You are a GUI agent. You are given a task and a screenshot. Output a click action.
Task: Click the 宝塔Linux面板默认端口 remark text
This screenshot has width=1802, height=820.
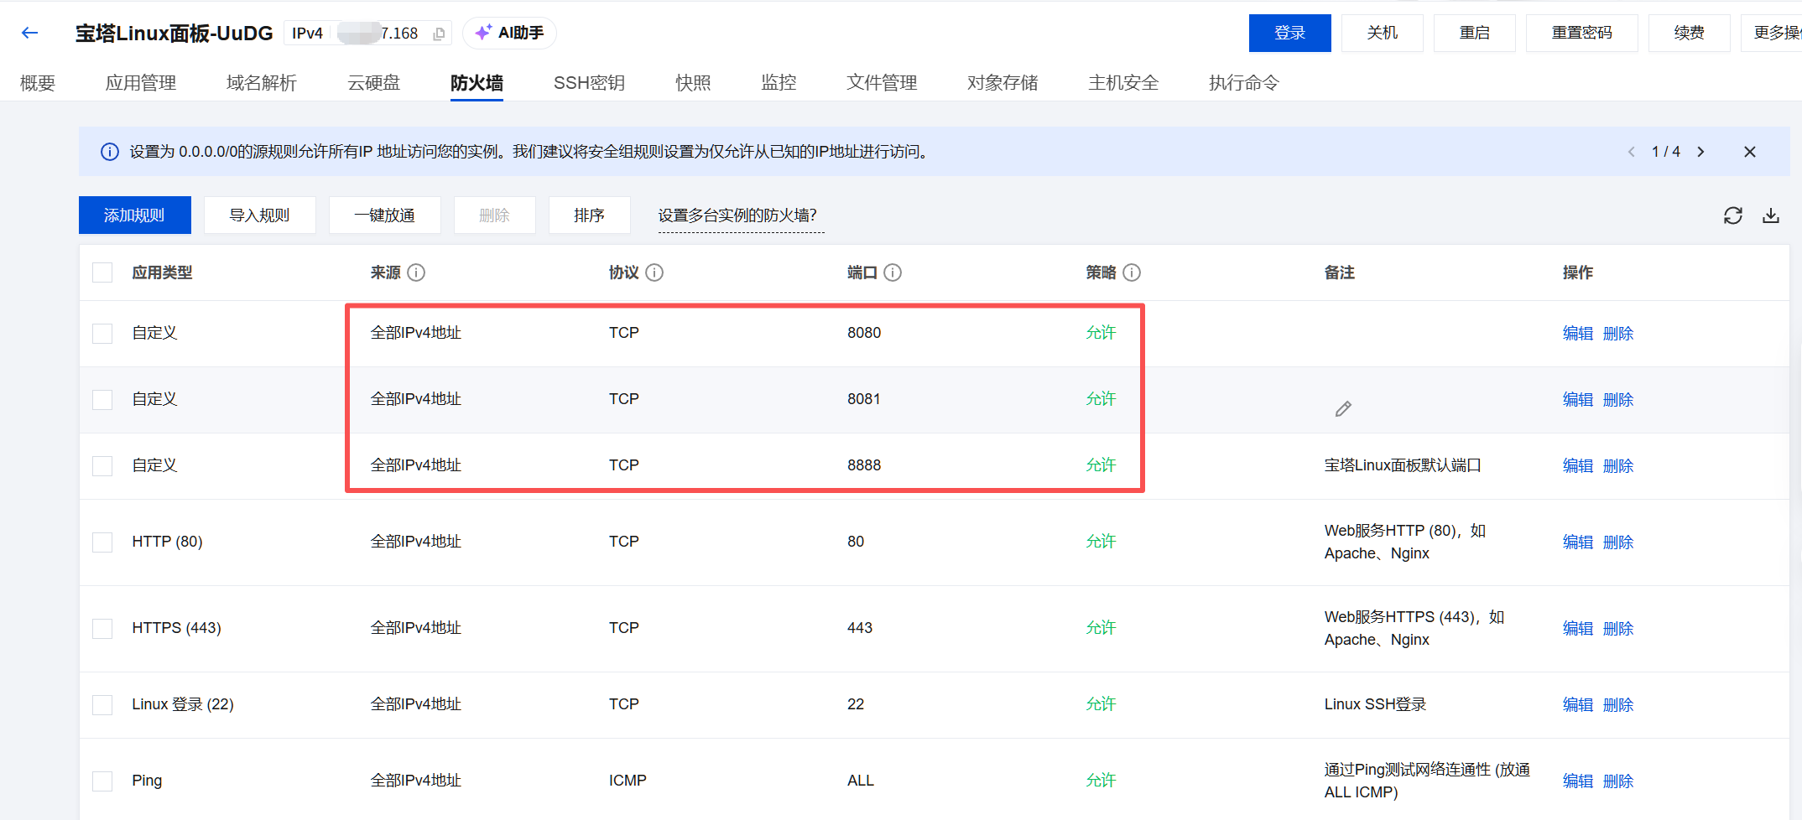(x=1403, y=465)
